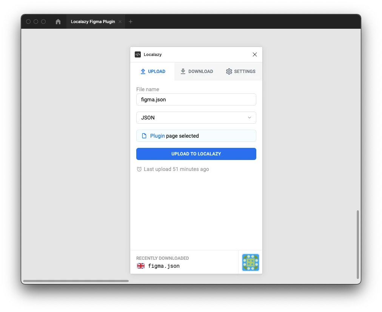Screen dimensions: 382x312
Task: Expand the JSON file format dropdown
Action: coord(196,118)
